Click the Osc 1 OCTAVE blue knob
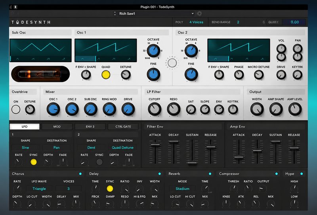 (x=153, y=51)
